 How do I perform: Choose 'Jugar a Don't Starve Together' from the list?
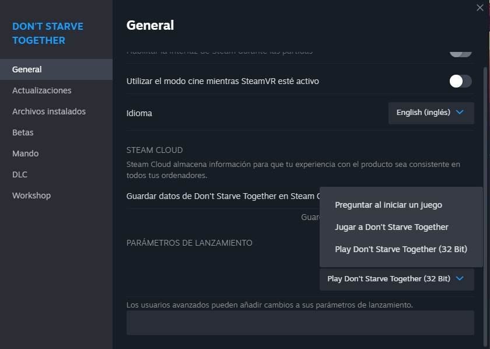pyautogui.click(x=391, y=227)
